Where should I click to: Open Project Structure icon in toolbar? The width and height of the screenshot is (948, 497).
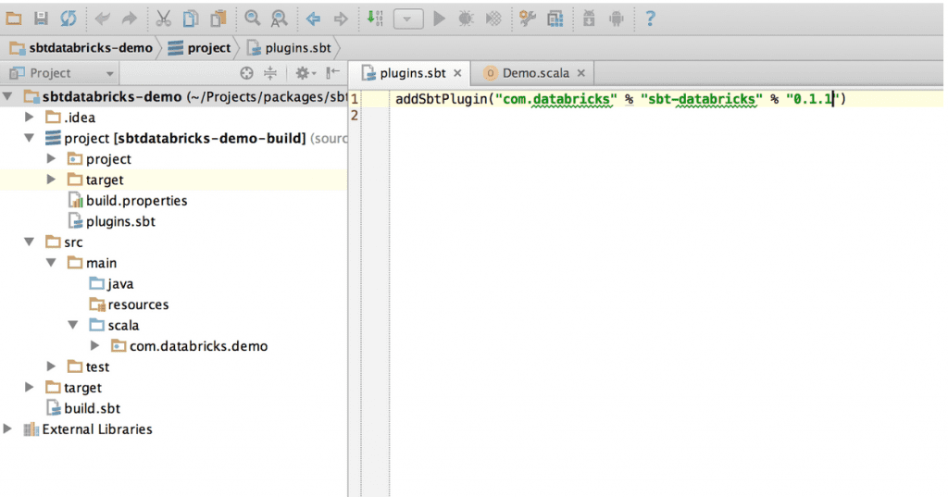click(x=555, y=18)
